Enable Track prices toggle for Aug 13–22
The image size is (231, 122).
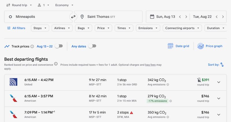[x=59, y=46]
